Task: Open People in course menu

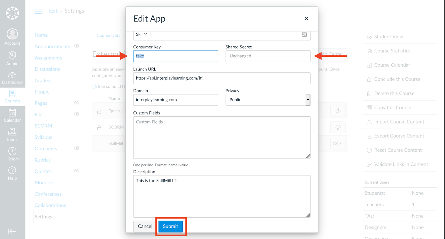Action: click(x=42, y=92)
